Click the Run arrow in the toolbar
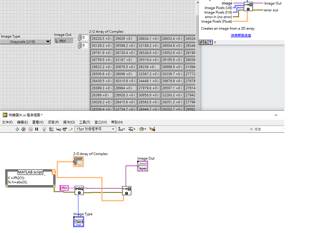Image resolution: width=310 pixels, height=233 pixels. 17,129
